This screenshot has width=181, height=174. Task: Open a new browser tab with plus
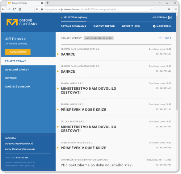(x=48, y=3)
